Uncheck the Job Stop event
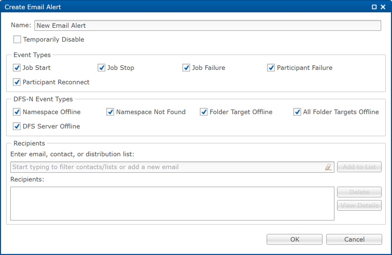This screenshot has width=392, height=255. (x=102, y=67)
